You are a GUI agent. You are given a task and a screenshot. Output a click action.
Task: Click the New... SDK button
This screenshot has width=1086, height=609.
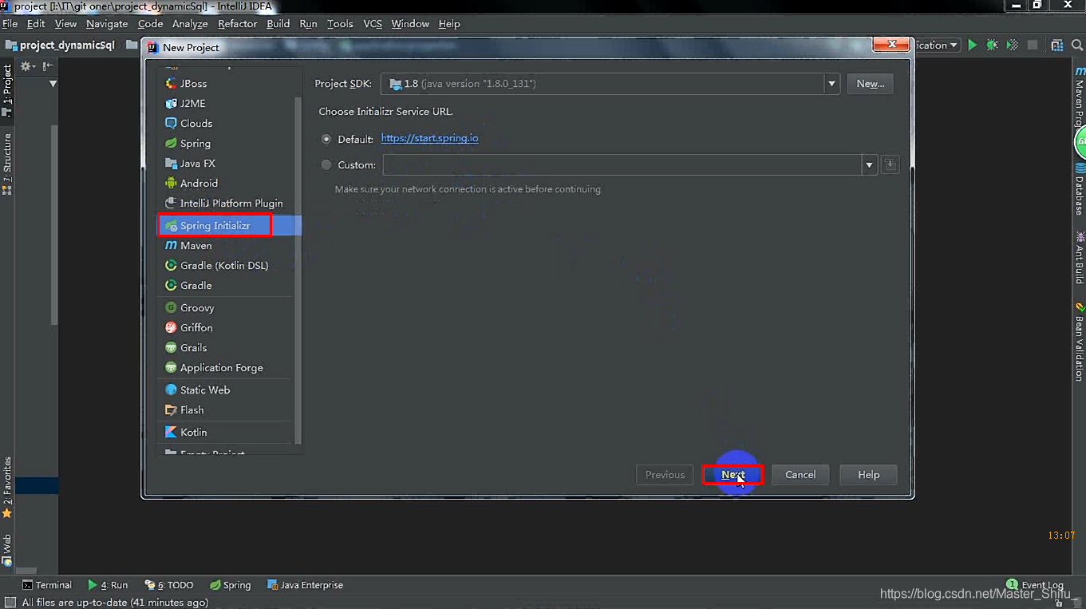(871, 84)
